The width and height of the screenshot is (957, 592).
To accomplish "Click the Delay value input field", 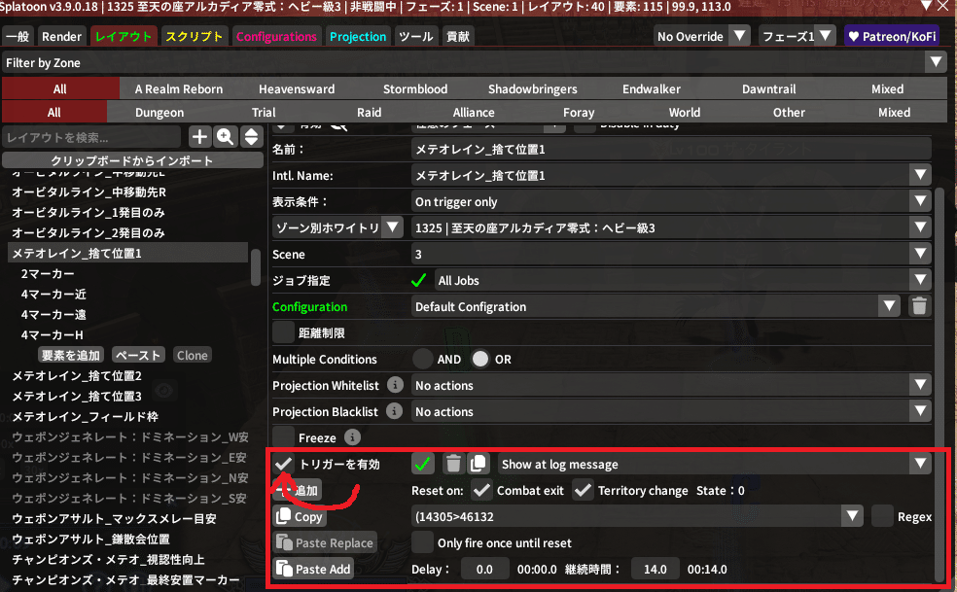I will point(484,569).
